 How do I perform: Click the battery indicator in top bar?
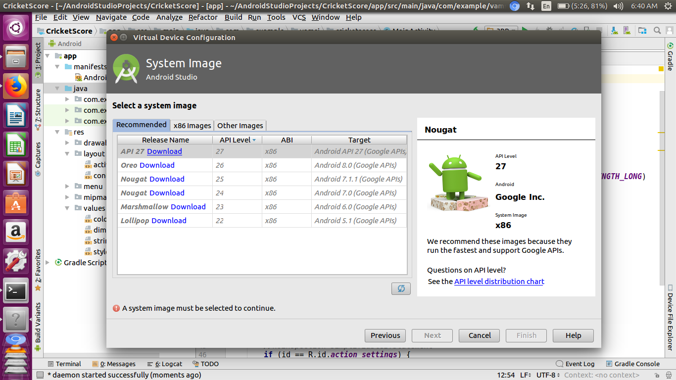click(x=583, y=6)
